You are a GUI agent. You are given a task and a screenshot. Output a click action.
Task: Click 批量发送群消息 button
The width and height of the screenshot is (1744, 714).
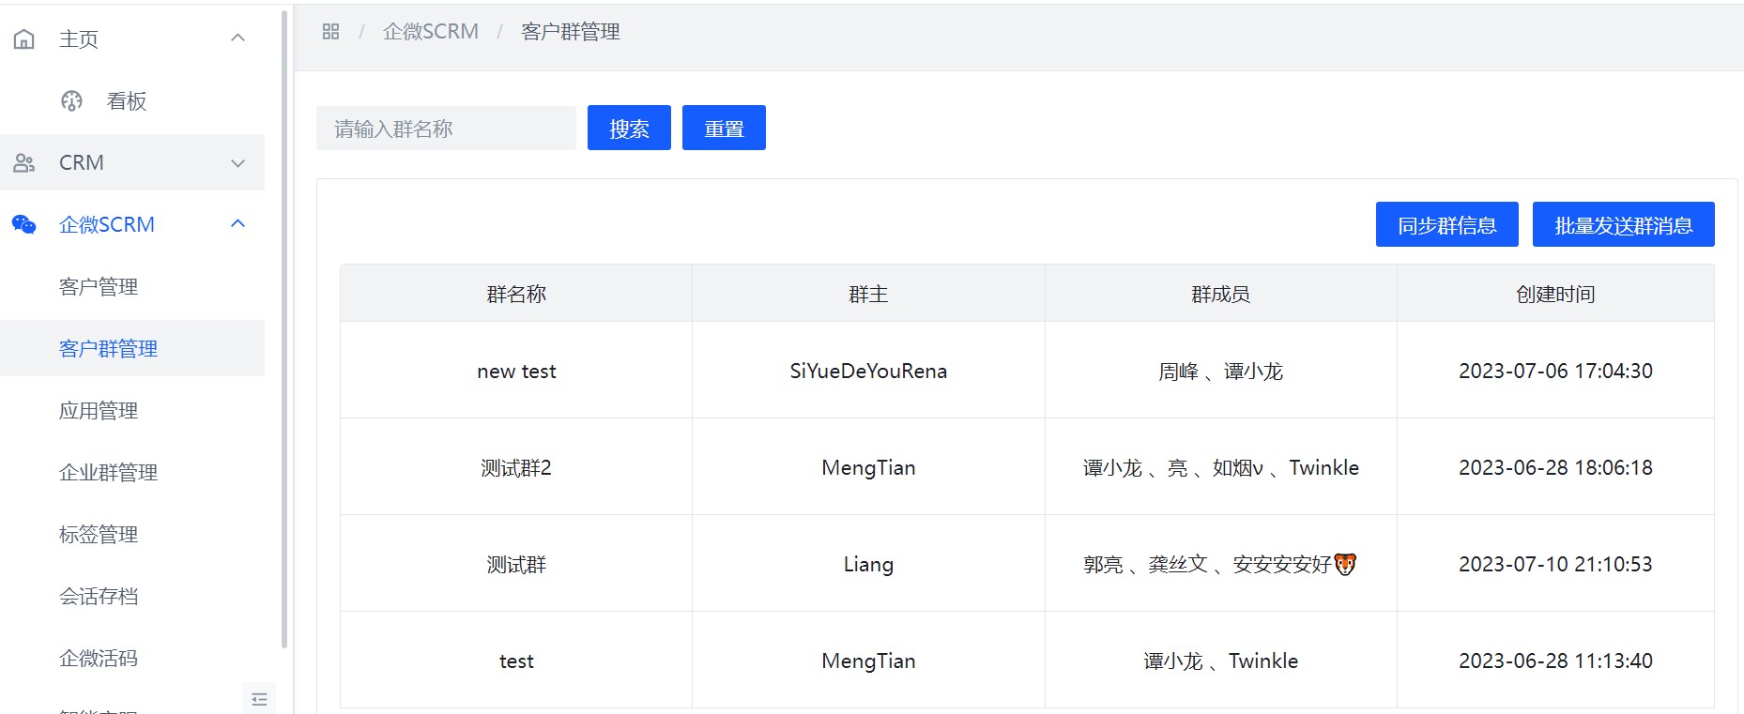[x=1623, y=224]
